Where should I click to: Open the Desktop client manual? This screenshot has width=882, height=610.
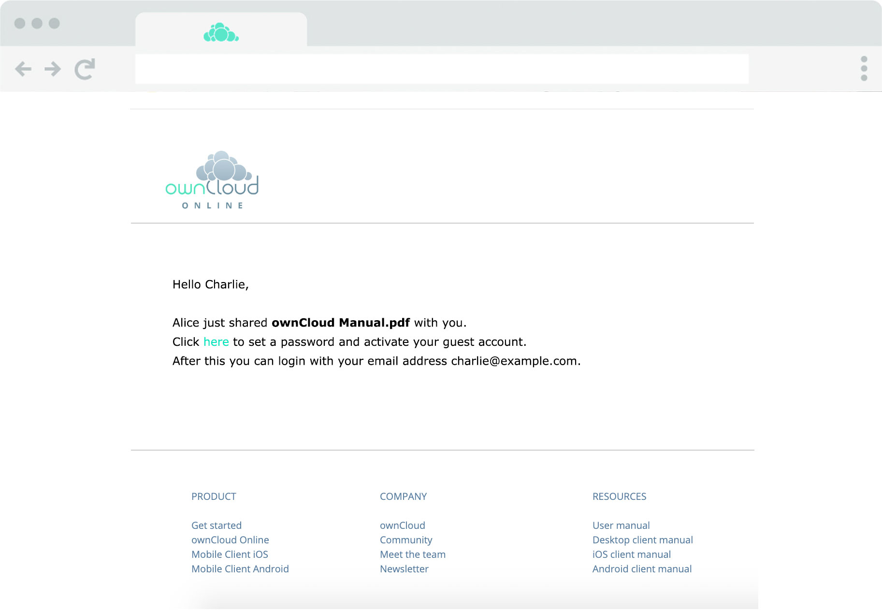point(642,540)
